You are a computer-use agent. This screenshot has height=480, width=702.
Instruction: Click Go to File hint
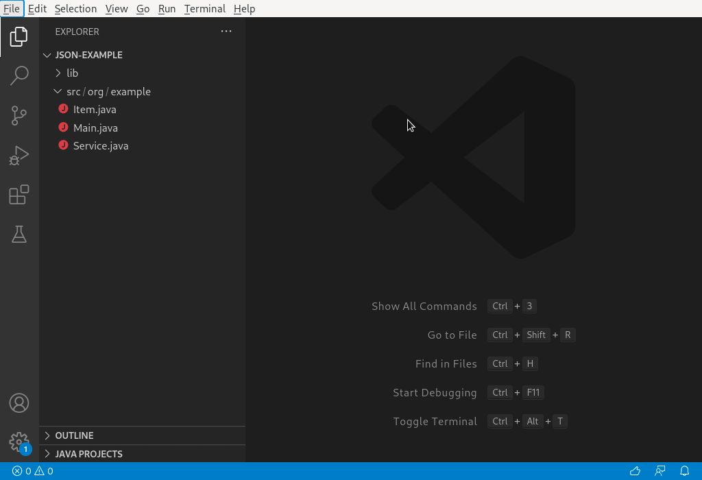[x=452, y=335]
